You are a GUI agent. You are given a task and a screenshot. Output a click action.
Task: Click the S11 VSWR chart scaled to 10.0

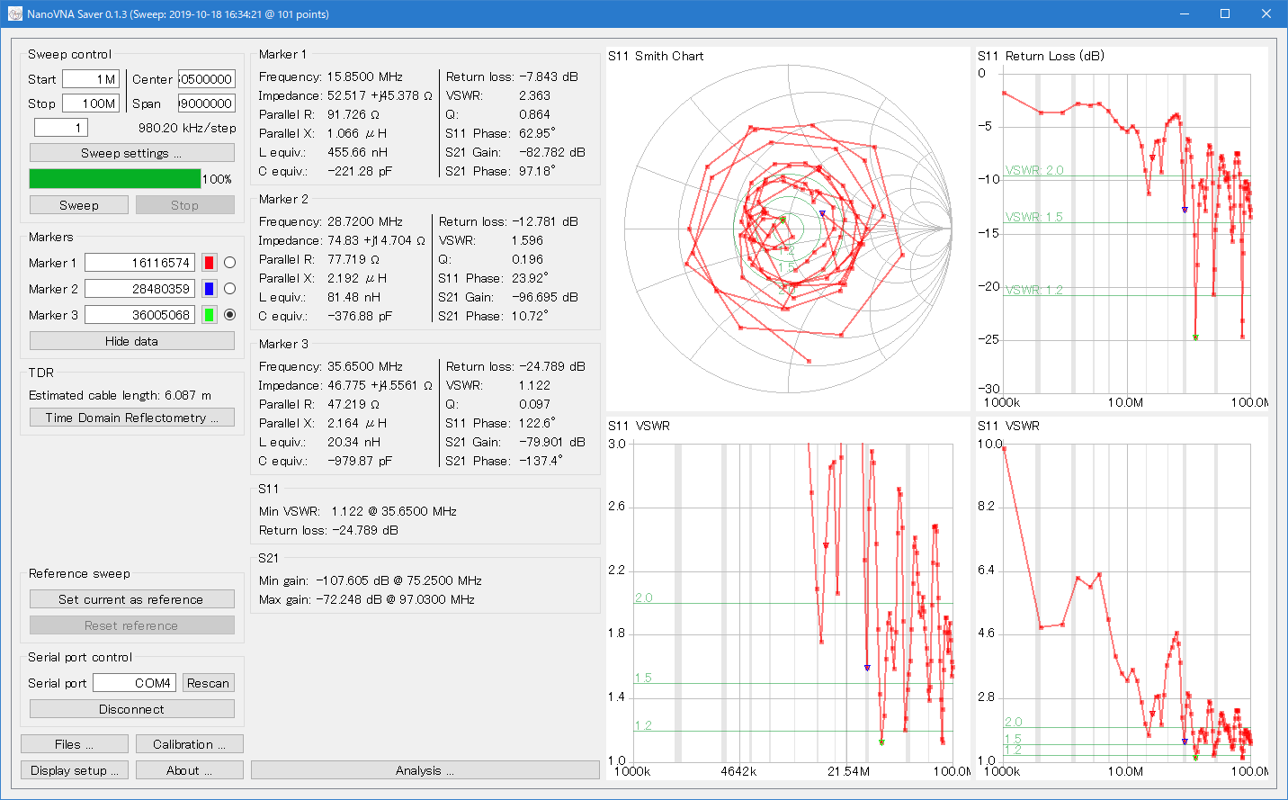(x=1122, y=598)
